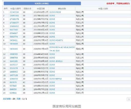Click the 总记录数 total records label
The width and height of the screenshot is (131, 109).
click(x=7, y=99)
